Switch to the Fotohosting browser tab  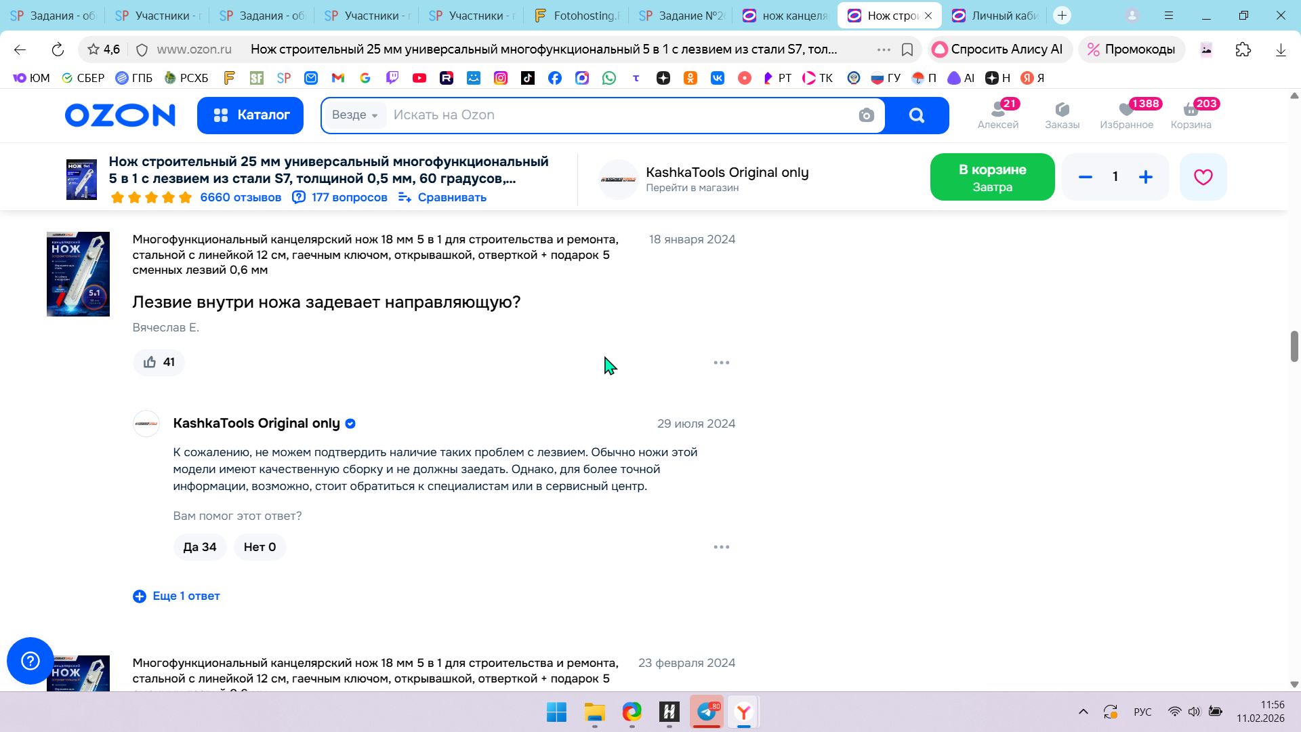click(x=577, y=16)
